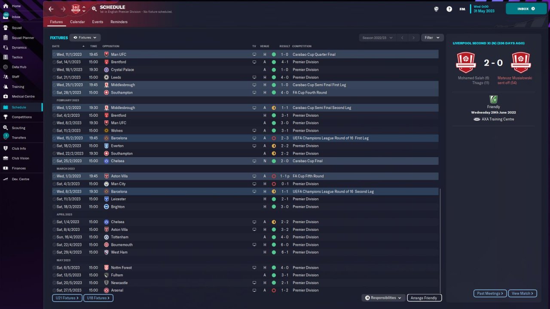
Task: Click the Arrange Friendly button
Action: (x=424, y=298)
